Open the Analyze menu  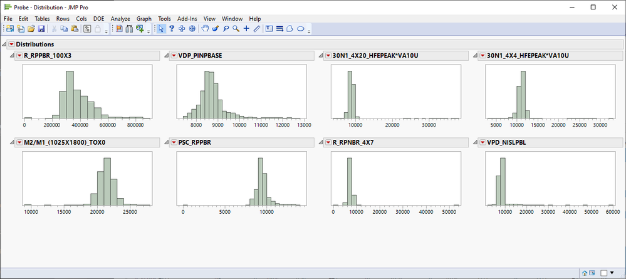(120, 19)
